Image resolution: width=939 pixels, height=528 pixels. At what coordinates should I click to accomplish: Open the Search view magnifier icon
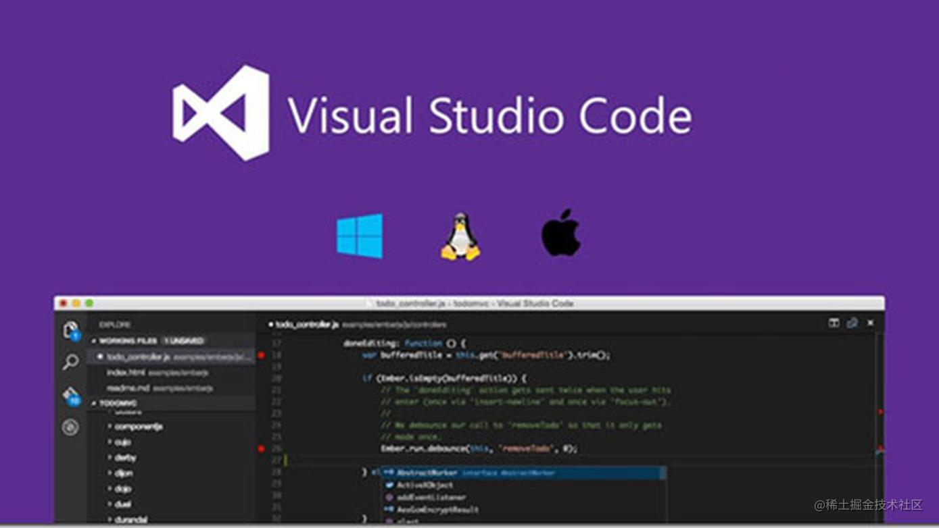70,362
